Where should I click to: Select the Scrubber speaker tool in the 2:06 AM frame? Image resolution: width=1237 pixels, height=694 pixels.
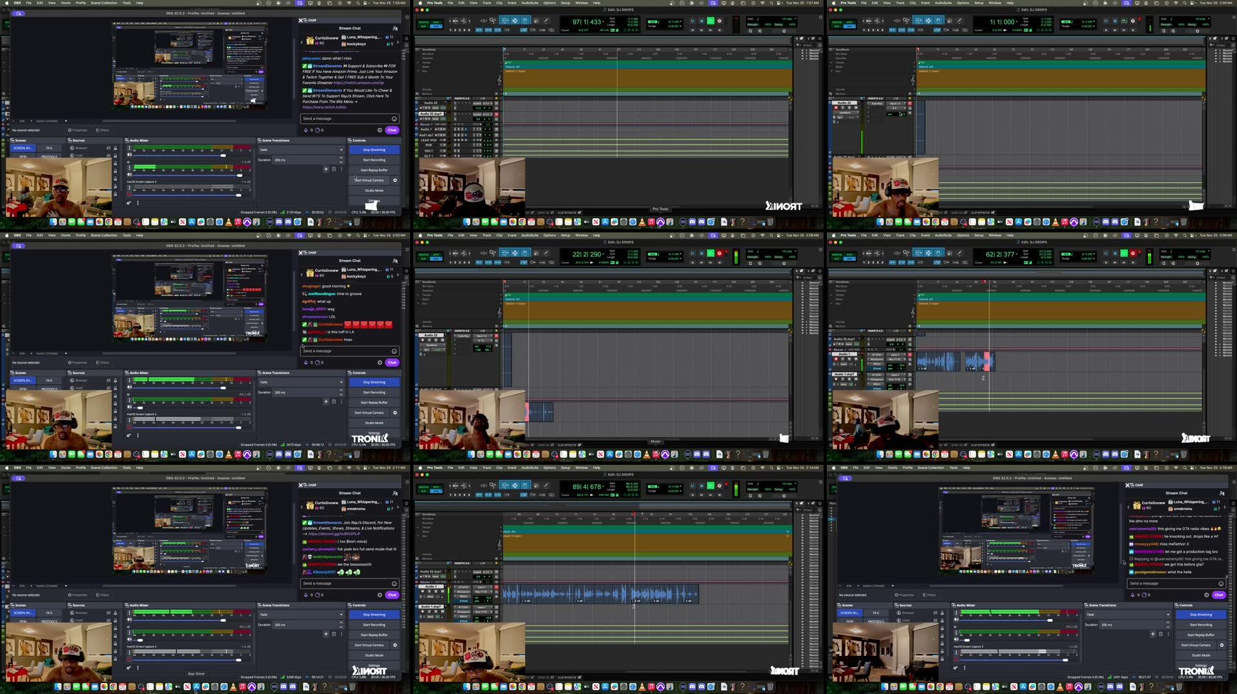tap(536, 253)
